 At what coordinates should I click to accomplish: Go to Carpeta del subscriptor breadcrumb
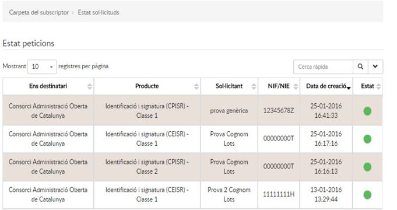[x=38, y=12]
